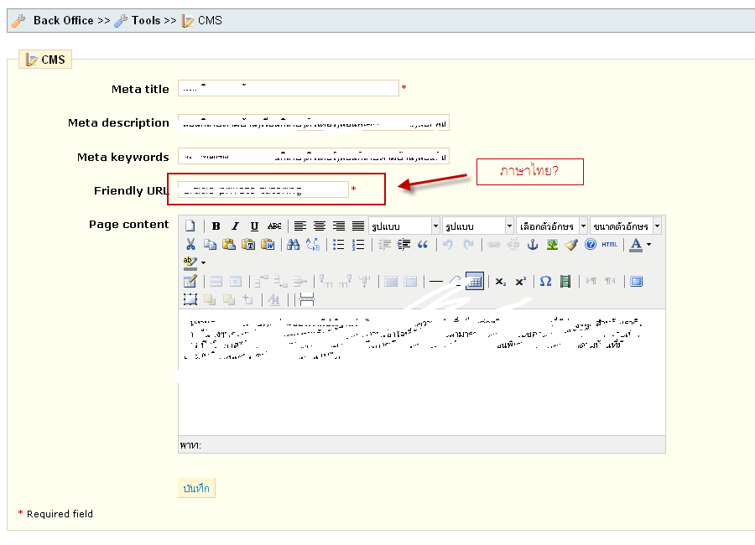Open editor help question mark icon
This screenshot has width=755, height=545.
click(591, 245)
